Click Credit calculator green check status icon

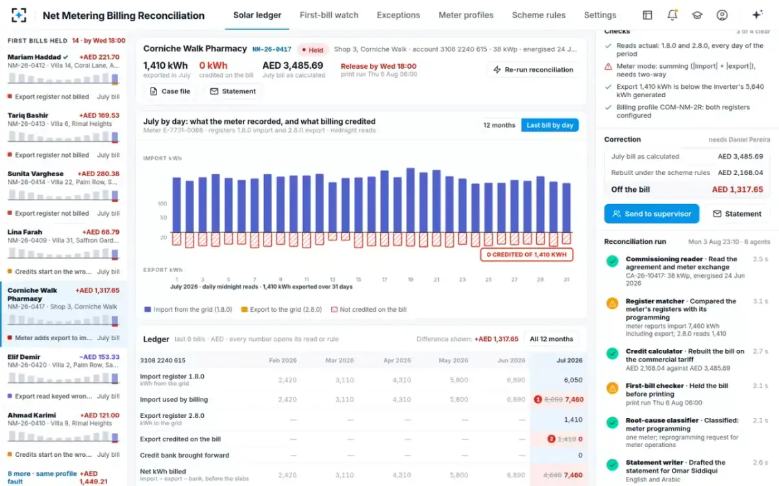click(612, 353)
